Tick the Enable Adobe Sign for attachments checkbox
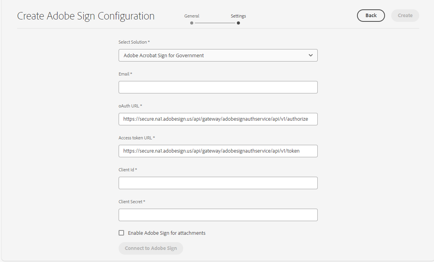The width and height of the screenshot is (434, 262). coord(121,233)
